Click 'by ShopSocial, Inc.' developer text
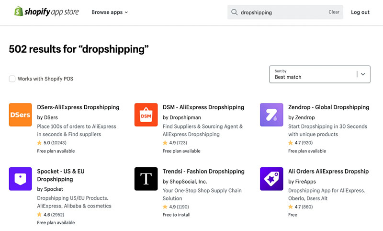 tap(185, 182)
